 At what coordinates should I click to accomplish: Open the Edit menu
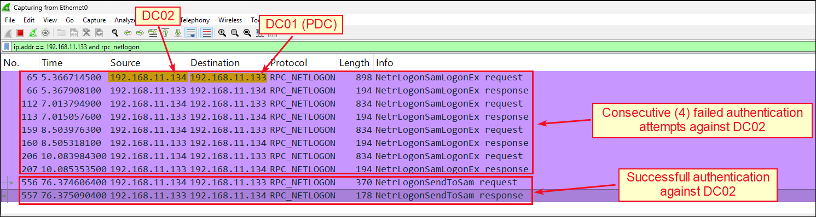coord(29,20)
